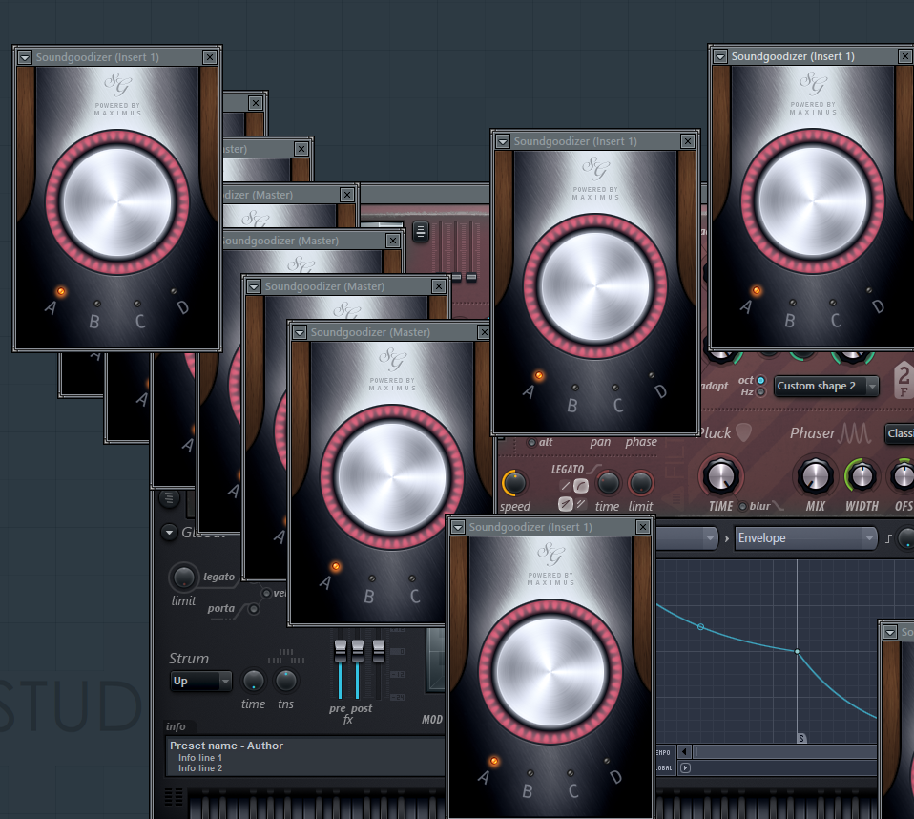Click the LEGATO time knob
Screen dimensions: 914x819
[x=608, y=483]
